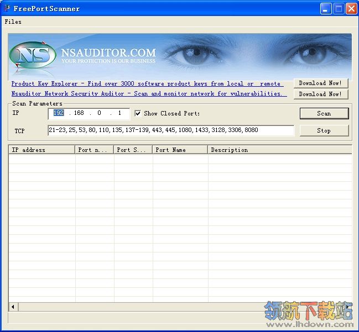This screenshot has height=332, width=359.
Task: Click the Port Name column header
Action: (x=180, y=150)
